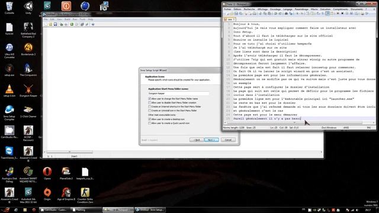Open the Unity desktop shortcut

pos(28,7)
